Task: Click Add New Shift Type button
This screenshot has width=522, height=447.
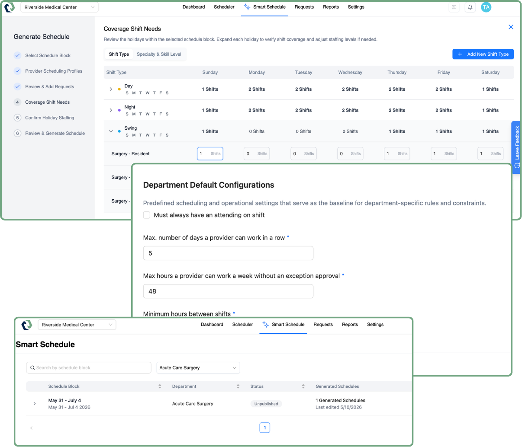Action: [x=483, y=54]
